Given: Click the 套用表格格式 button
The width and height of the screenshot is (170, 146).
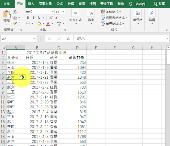Looking at the screenshot, I should point(113,18).
